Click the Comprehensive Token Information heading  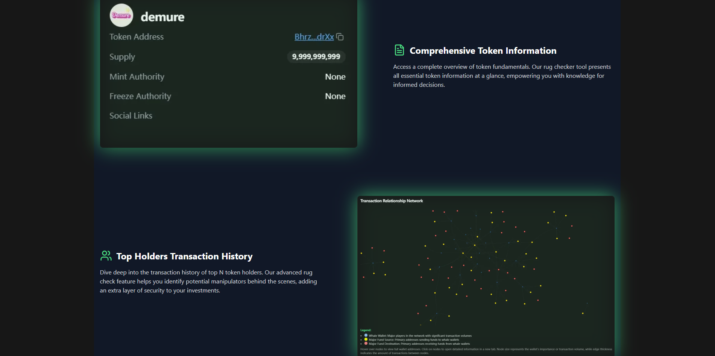pos(483,51)
